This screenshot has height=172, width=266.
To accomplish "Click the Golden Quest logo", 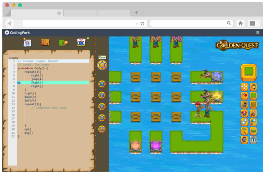I will pyautogui.click(x=237, y=45).
